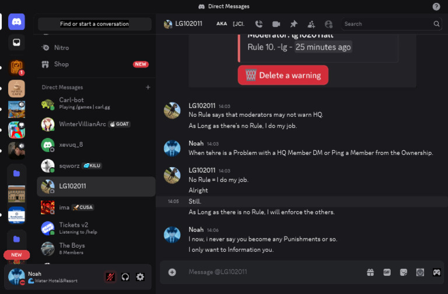The height and width of the screenshot is (294, 448).
Task: Send a gift icon in message bar
Action: pyautogui.click(x=370, y=272)
